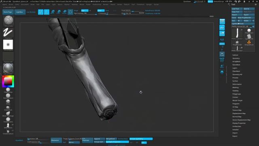Open the Texture Off slot

pos(8,57)
